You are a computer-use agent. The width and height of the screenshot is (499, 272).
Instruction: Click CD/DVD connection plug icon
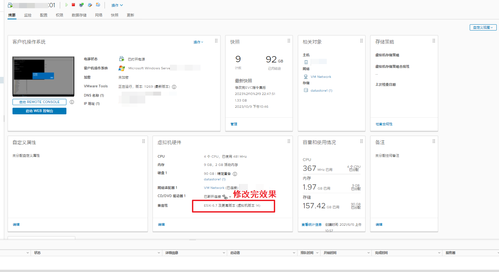(x=225, y=197)
